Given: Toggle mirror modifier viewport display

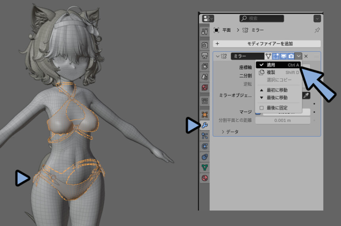Looking at the screenshot, I should 284,56.
